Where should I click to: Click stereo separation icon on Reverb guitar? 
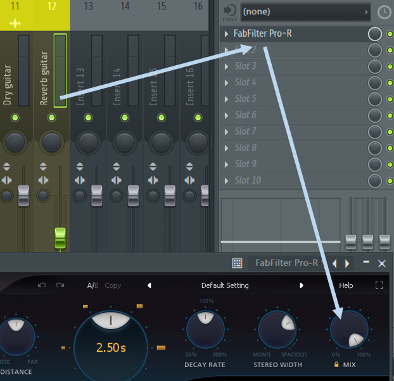pos(43,180)
